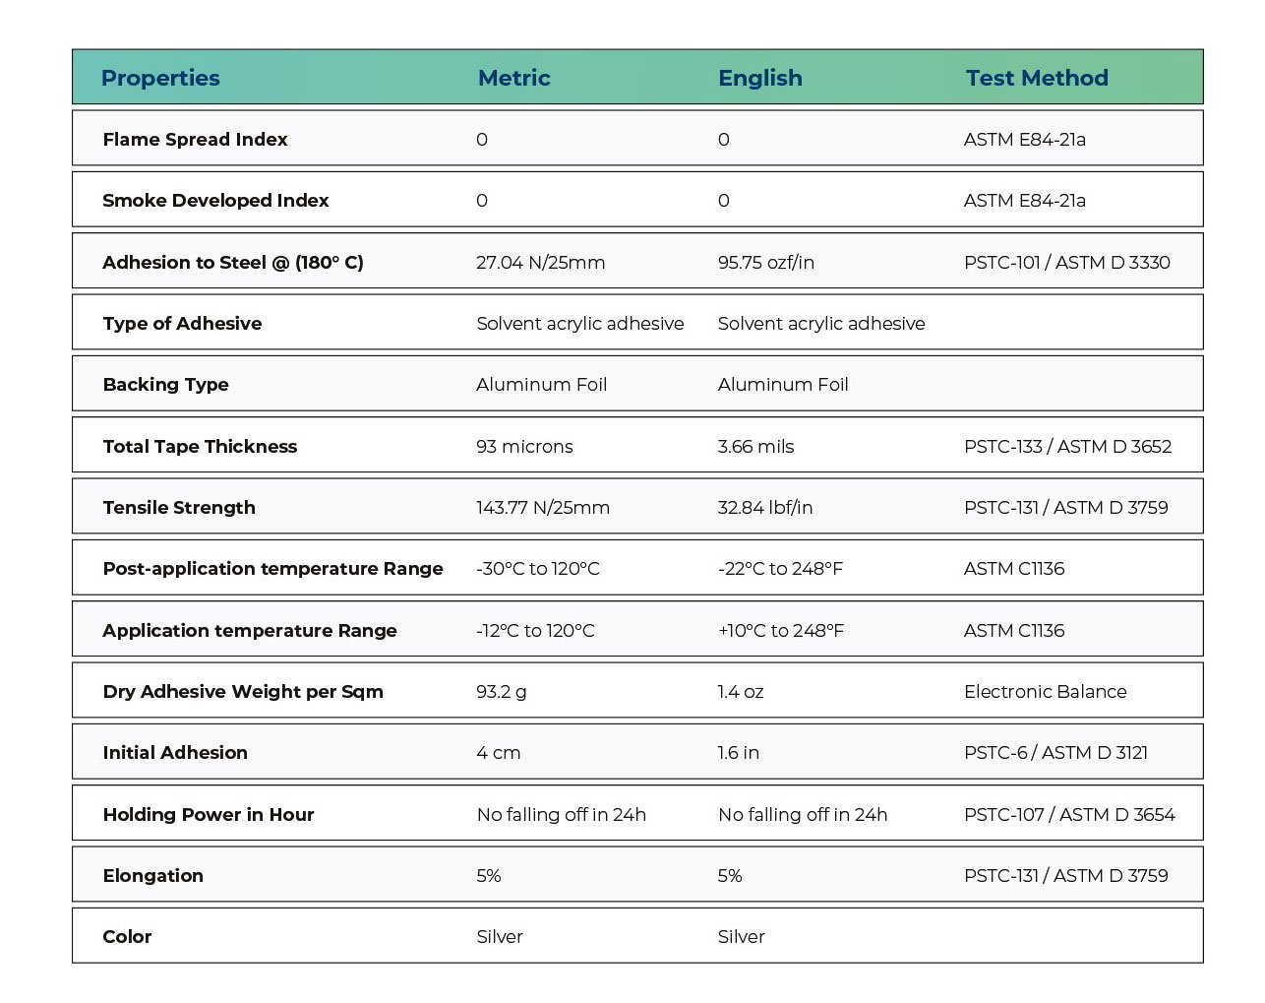Image resolution: width=1265 pixels, height=1003 pixels.
Task: Select the PSTC-101 / ASTM D 3330 cell
Action: (1066, 263)
